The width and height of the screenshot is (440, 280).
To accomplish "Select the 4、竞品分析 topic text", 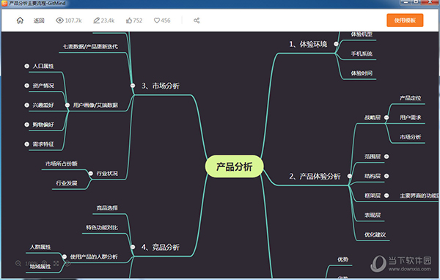I will click(x=160, y=247).
